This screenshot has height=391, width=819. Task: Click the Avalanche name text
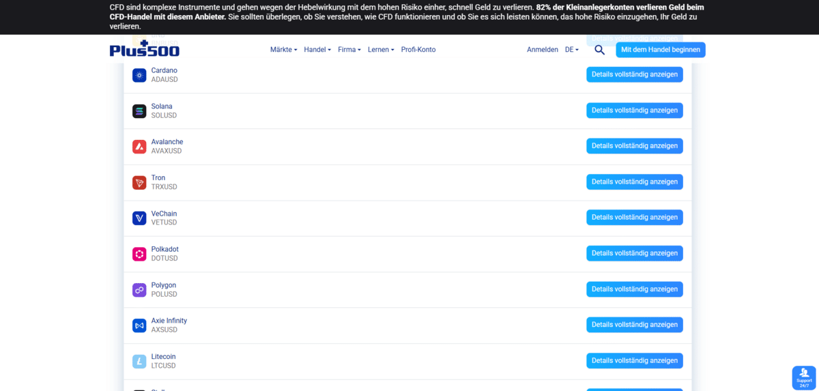pos(167,142)
